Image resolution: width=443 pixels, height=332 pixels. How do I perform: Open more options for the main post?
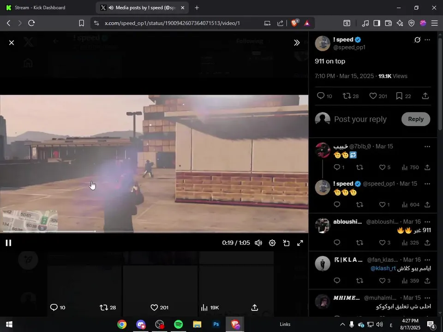[427, 40]
